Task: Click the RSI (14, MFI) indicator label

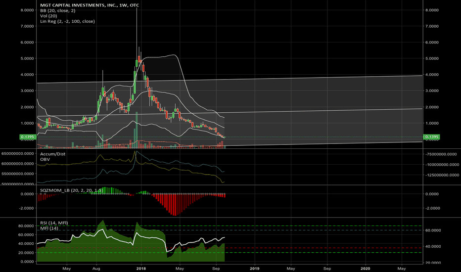Action: pyautogui.click(x=54, y=223)
